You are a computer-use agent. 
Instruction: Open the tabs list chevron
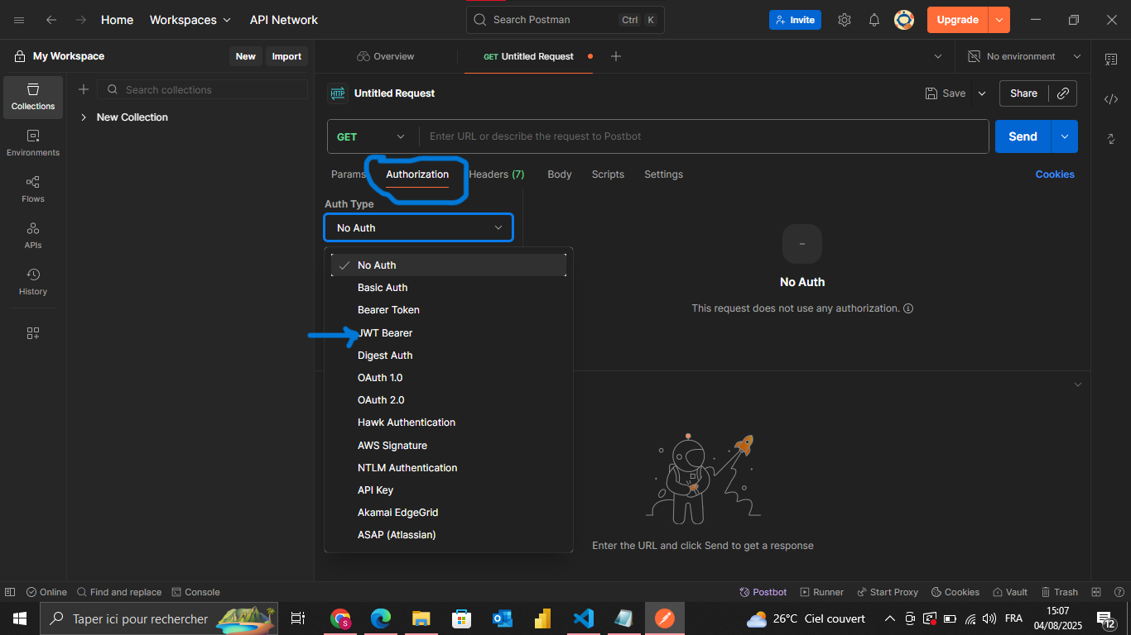click(938, 56)
